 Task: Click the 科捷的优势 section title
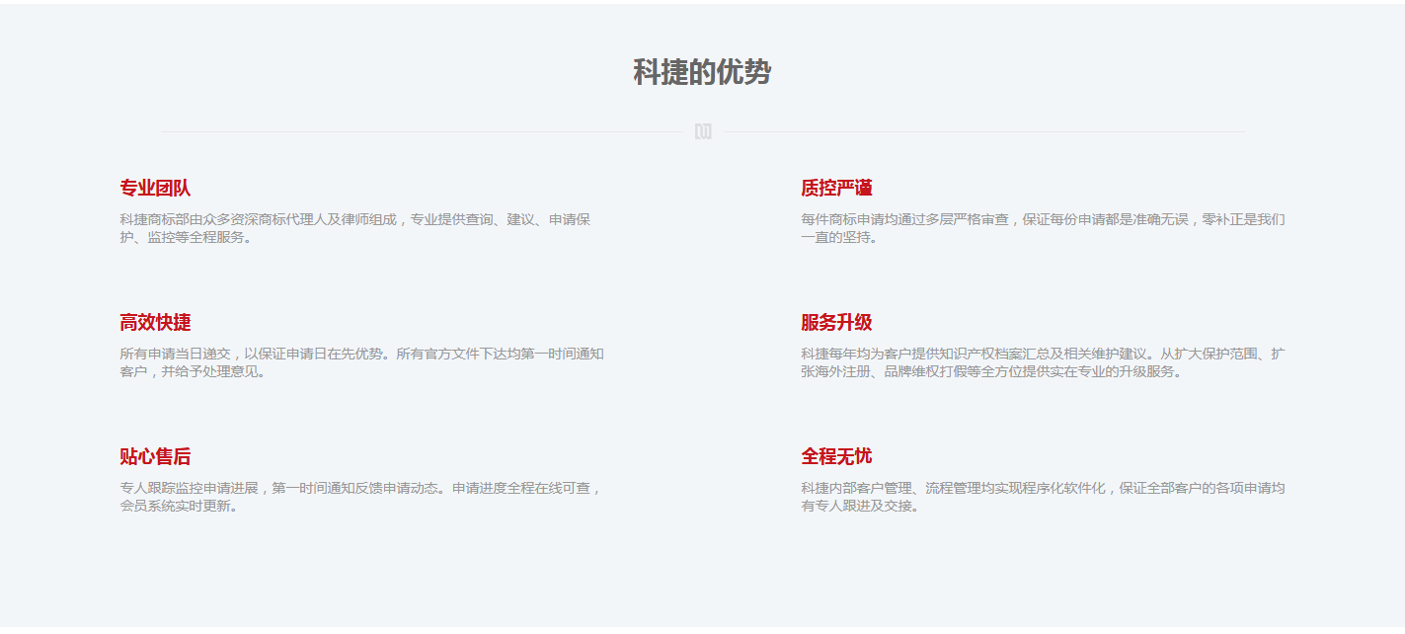coord(702,72)
